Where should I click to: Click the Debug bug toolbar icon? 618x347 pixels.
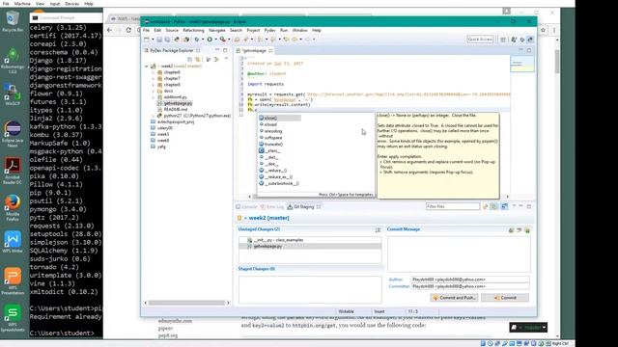197,40
